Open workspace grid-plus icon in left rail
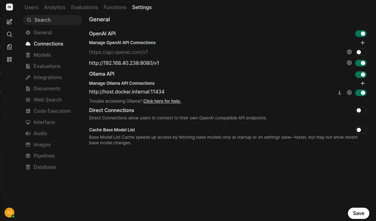The image size is (376, 221). [9, 60]
